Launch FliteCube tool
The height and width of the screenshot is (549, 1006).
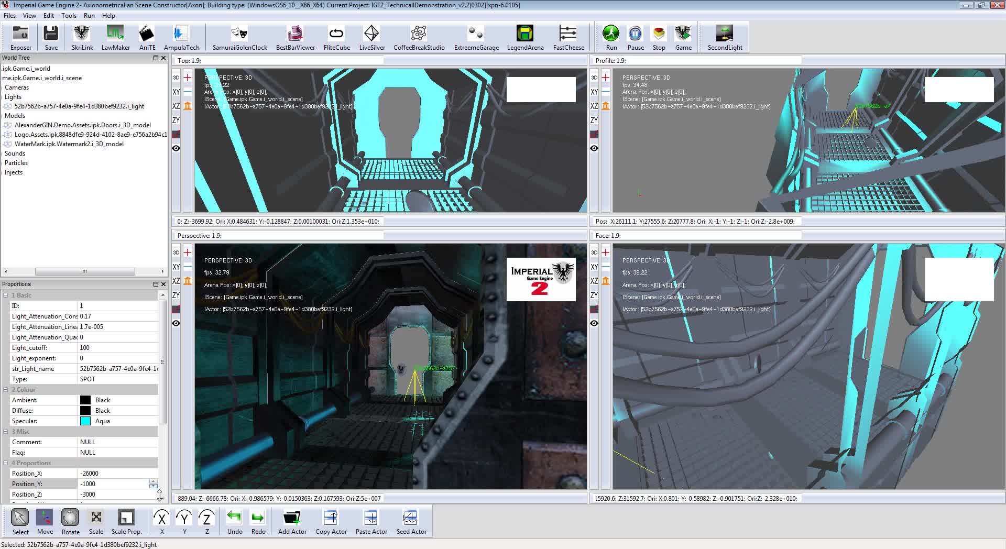point(336,38)
